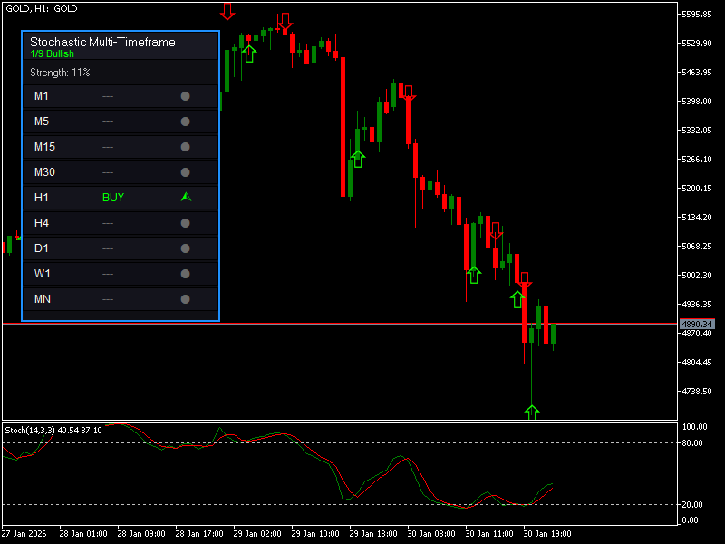This screenshot has height=544, width=725.
Task: Click the green BUY signal in the H1 row
Action: tap(113, 198)
